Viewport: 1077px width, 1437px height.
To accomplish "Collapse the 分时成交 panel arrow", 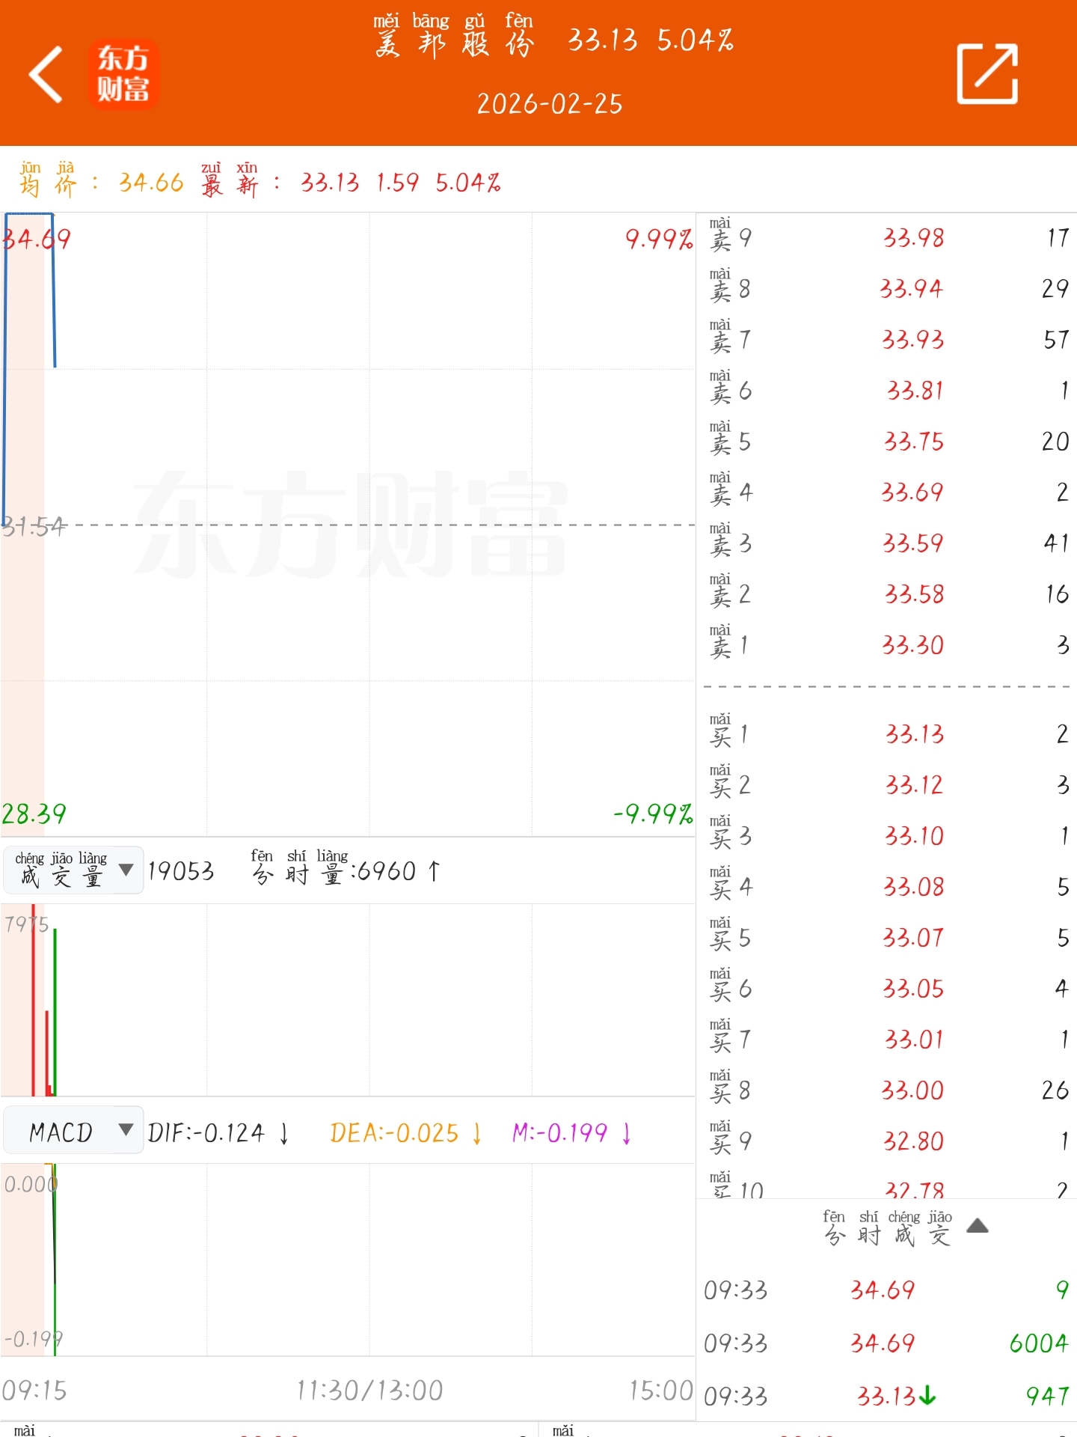I will coord(978,1226).
